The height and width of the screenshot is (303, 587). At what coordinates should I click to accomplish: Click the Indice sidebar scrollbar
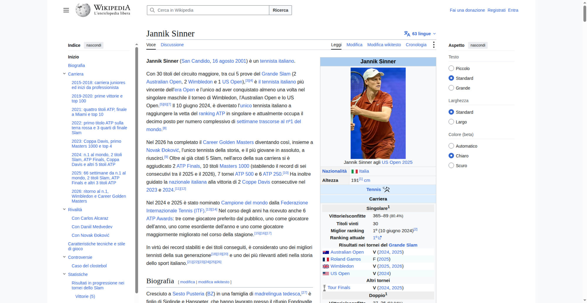tap(136, 170)
